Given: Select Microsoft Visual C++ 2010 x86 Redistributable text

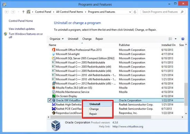Looking at the screenshot, I should point(86,79).
